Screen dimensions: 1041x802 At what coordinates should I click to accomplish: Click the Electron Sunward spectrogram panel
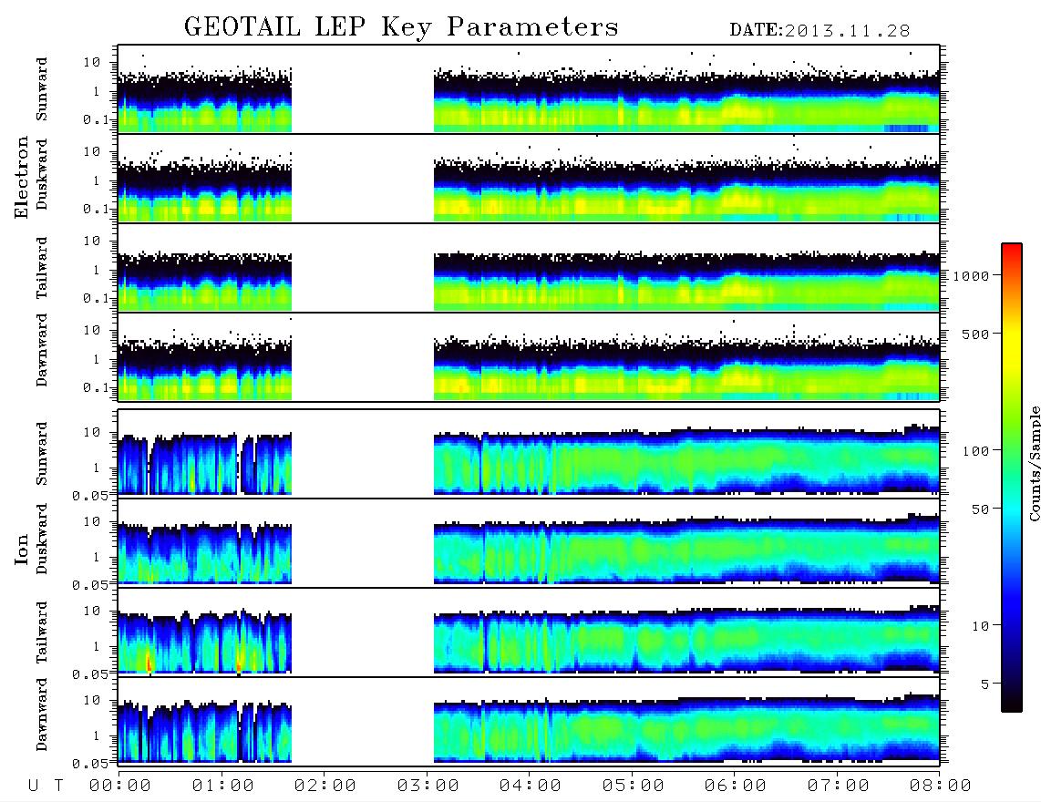click(x=529, y=89)
